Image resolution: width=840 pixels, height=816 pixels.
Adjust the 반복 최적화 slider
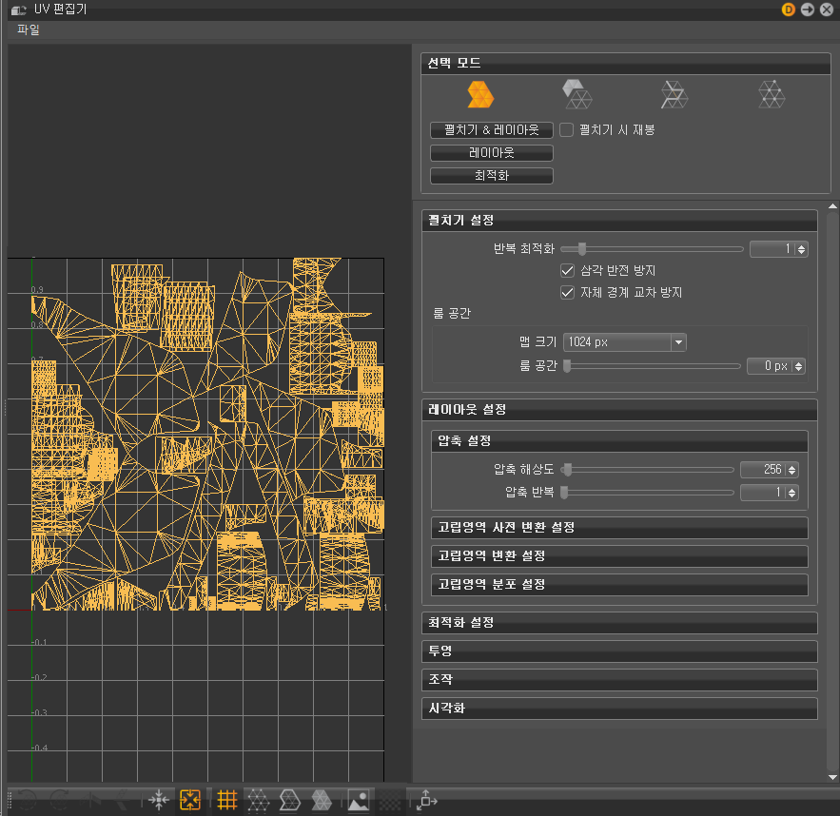652,248
